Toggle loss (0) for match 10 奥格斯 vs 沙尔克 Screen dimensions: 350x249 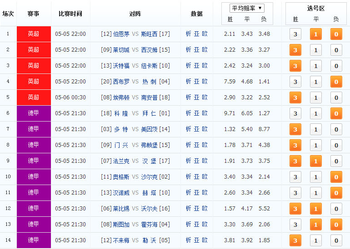336,177
